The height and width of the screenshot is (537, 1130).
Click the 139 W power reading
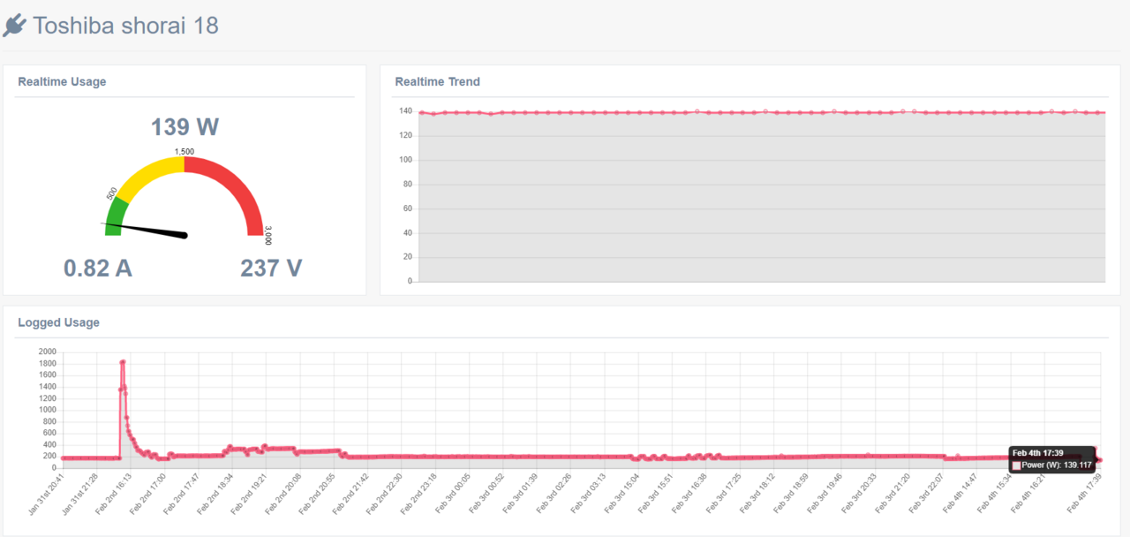click(185, 126)
